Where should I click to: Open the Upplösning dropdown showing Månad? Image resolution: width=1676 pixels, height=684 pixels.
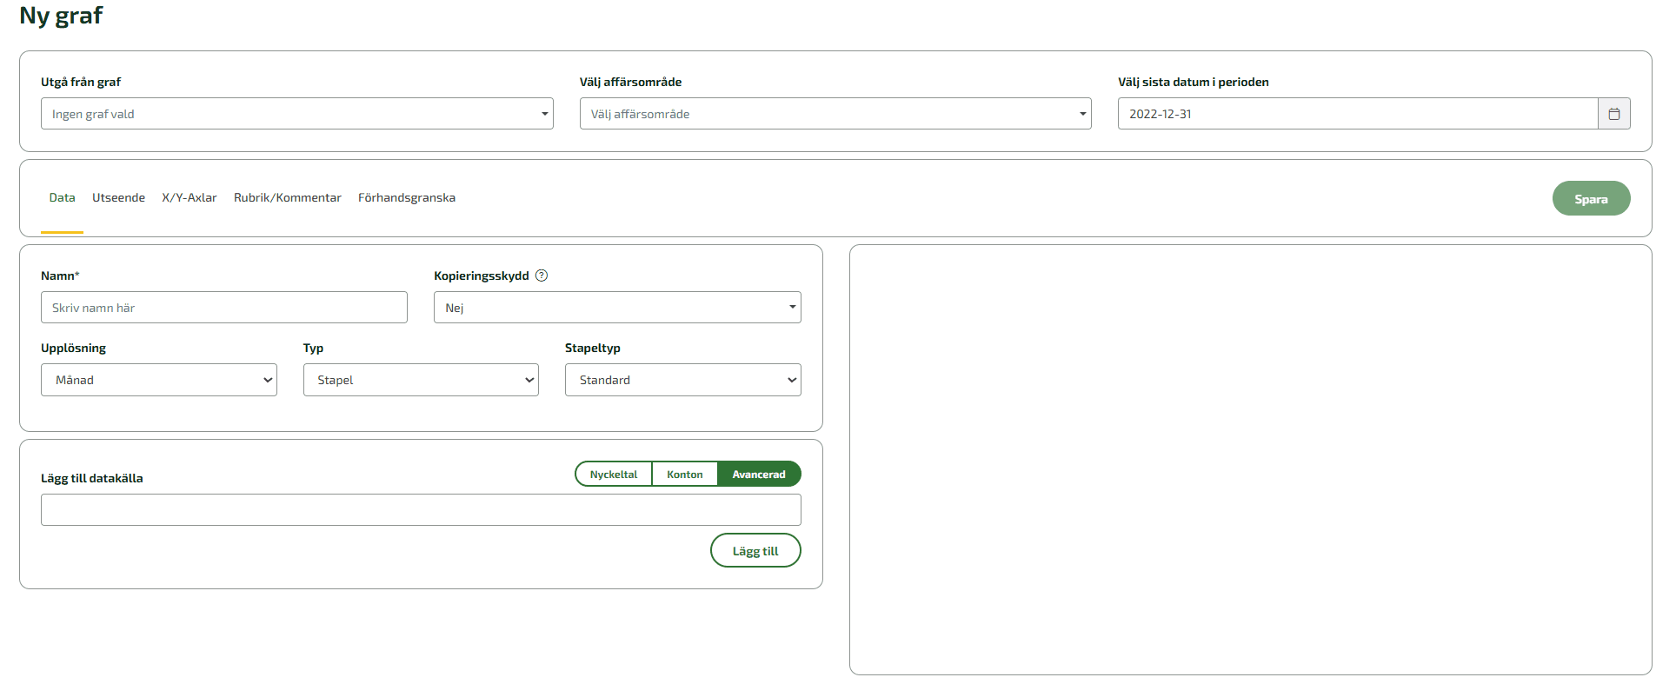pyautogui.click(x=159, y=380)
